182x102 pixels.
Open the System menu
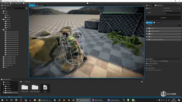(18, 3)
